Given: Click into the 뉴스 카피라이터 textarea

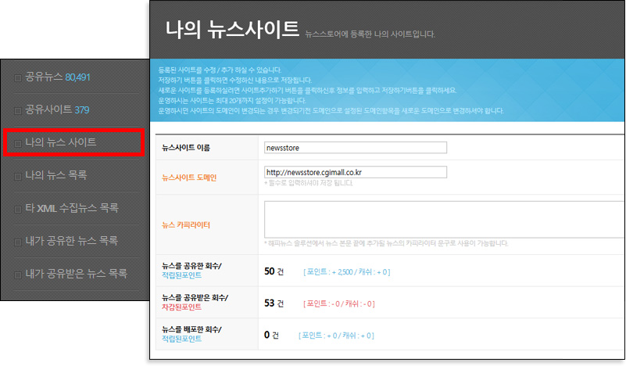Looking at the screenshot, I should point(445,219).
